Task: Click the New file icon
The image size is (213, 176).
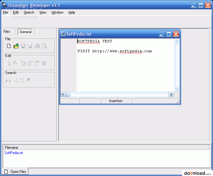Action: (9, 46)
